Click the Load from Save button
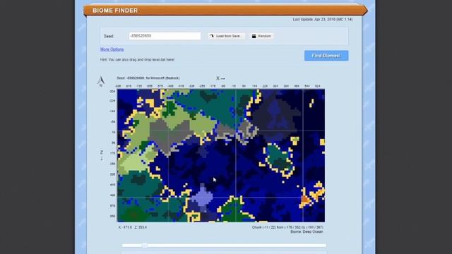This screenshot has width=452, height=254. click(227, 36)
